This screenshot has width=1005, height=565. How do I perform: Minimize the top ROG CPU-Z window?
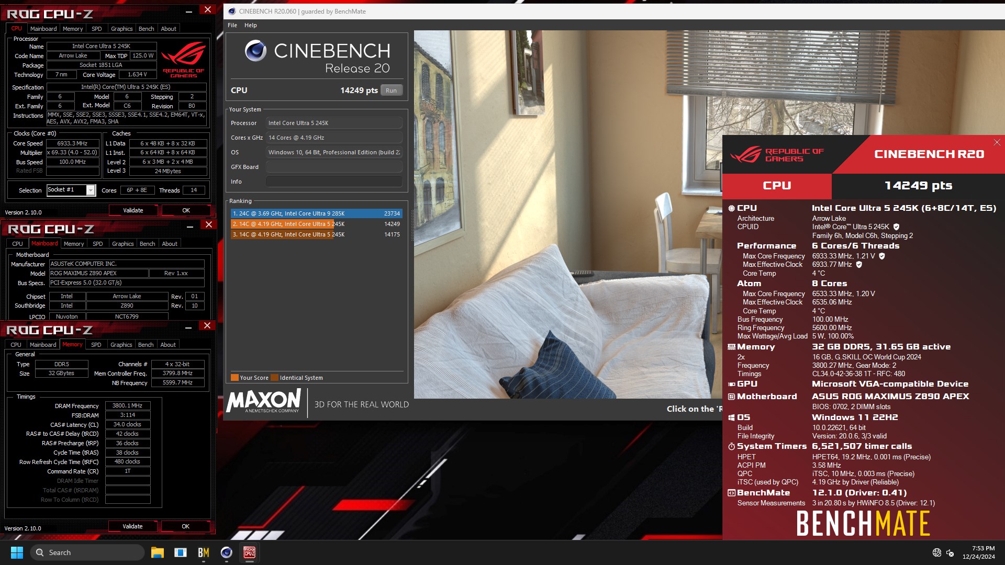tap(189, 10)
